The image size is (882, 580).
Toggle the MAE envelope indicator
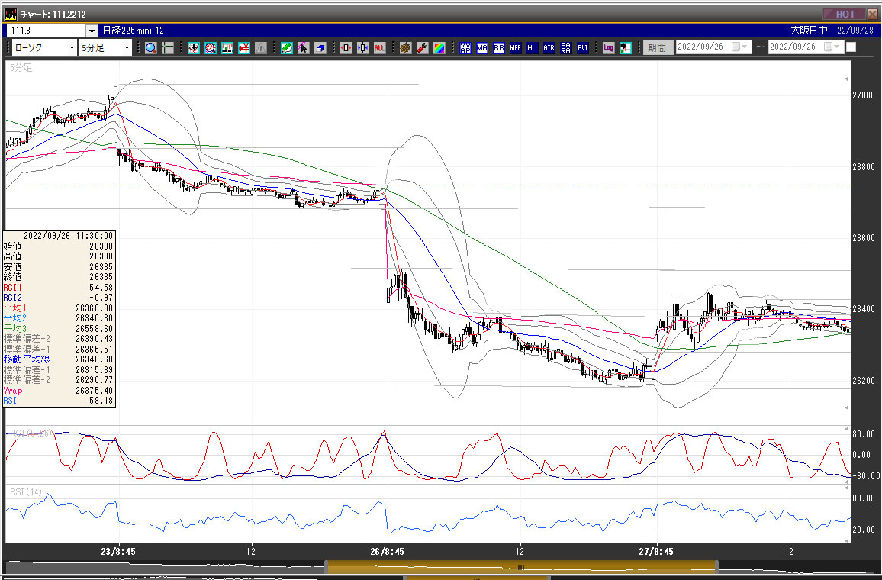click(x=515, y=48)
